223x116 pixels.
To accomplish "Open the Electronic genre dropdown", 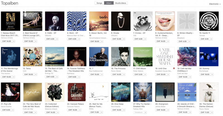I will tap(215, 4).
